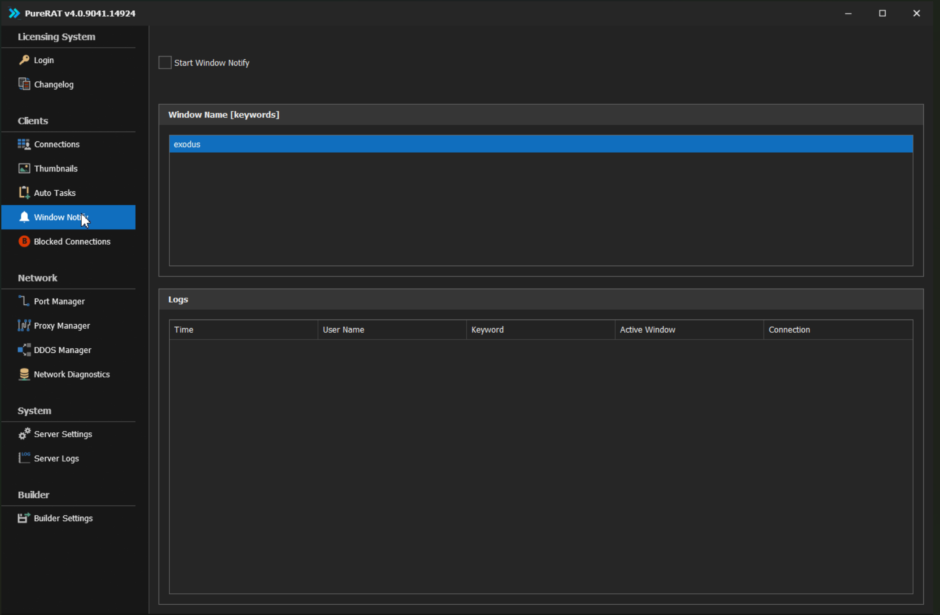Select the Window Notify menu item

(x=68, y=217)
